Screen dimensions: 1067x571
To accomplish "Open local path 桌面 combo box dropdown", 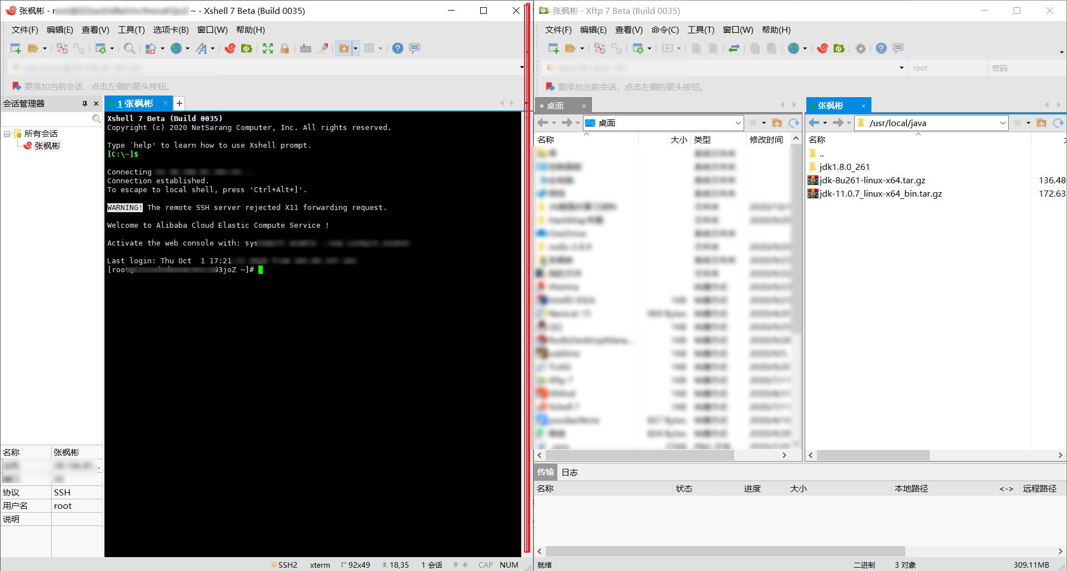I will (738, 123).
